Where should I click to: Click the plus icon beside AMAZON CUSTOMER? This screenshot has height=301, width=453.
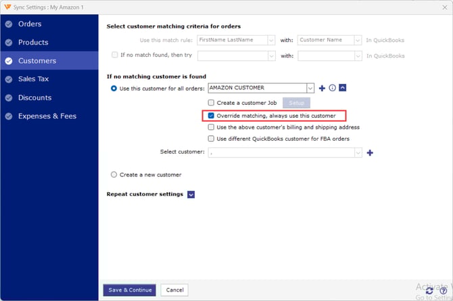[322, 88]
